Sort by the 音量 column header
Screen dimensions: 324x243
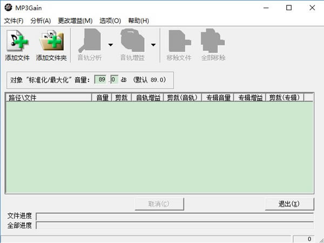(102, 98)
